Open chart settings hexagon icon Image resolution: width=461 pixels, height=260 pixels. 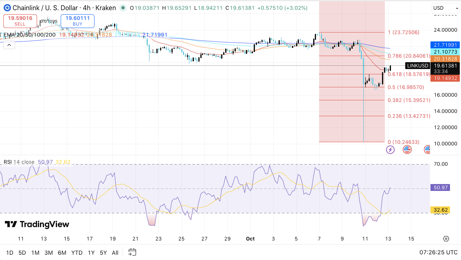click(446, 238)
